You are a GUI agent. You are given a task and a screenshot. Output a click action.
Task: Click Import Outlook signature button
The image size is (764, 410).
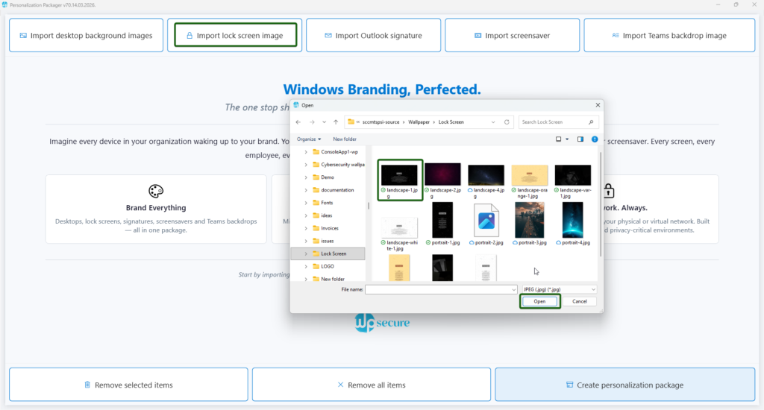coord(373,35)
